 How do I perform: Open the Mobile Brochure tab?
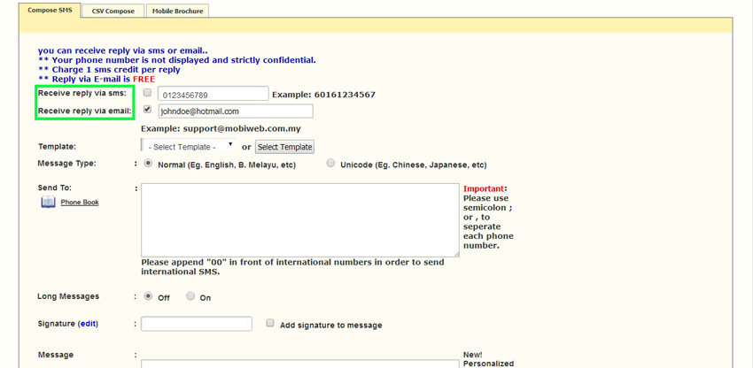[x=178, y=11]
